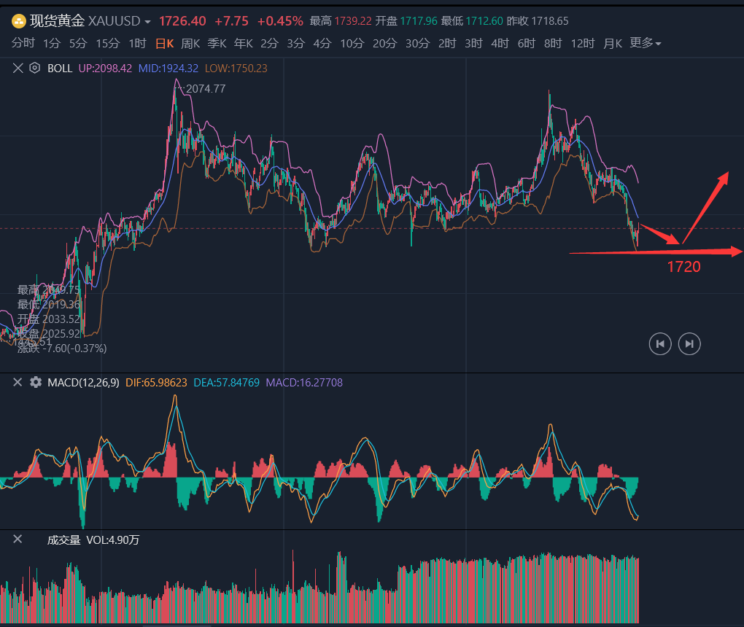
Task: Click the 现货黄金 XAUUSD symbol name
Action: [x=85, y=21]
